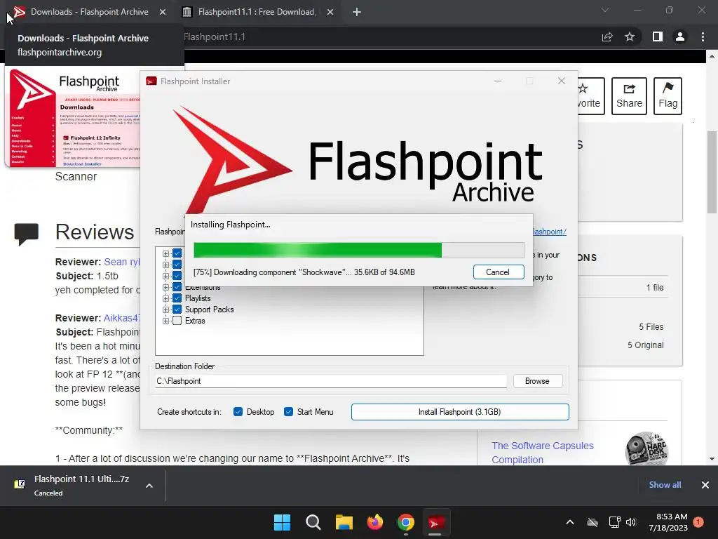Open Chrome from the taskbar
Screen dimensions: 718x539
tap(406, 522)
